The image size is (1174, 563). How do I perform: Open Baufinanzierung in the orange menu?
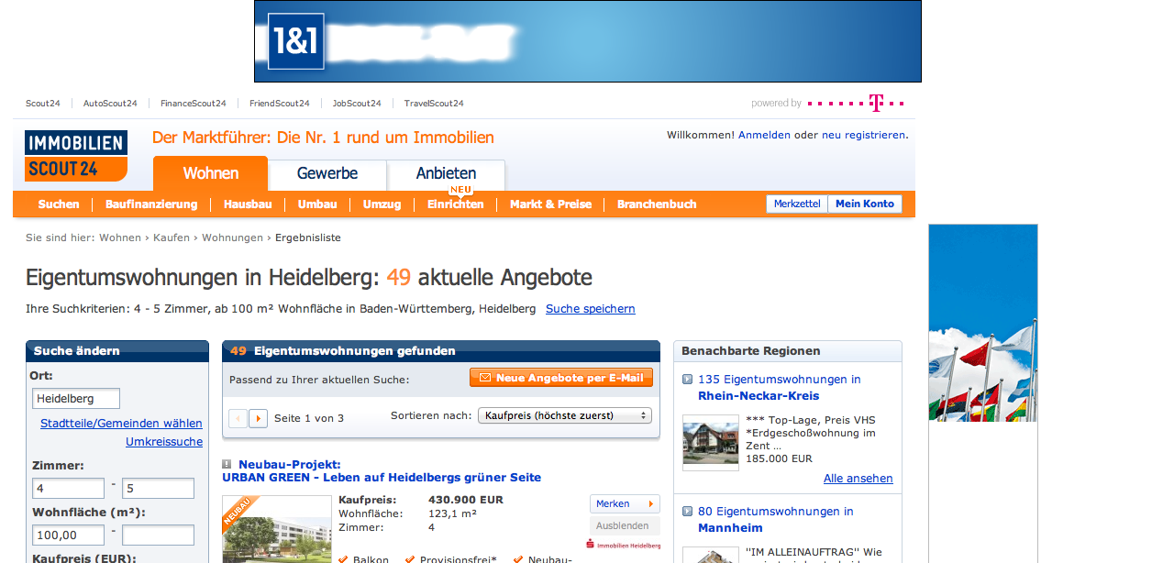pyautogui.click(x=151, y=204)
